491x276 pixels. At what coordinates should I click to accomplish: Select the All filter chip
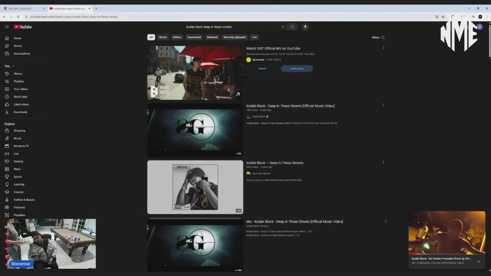point(151,37)
